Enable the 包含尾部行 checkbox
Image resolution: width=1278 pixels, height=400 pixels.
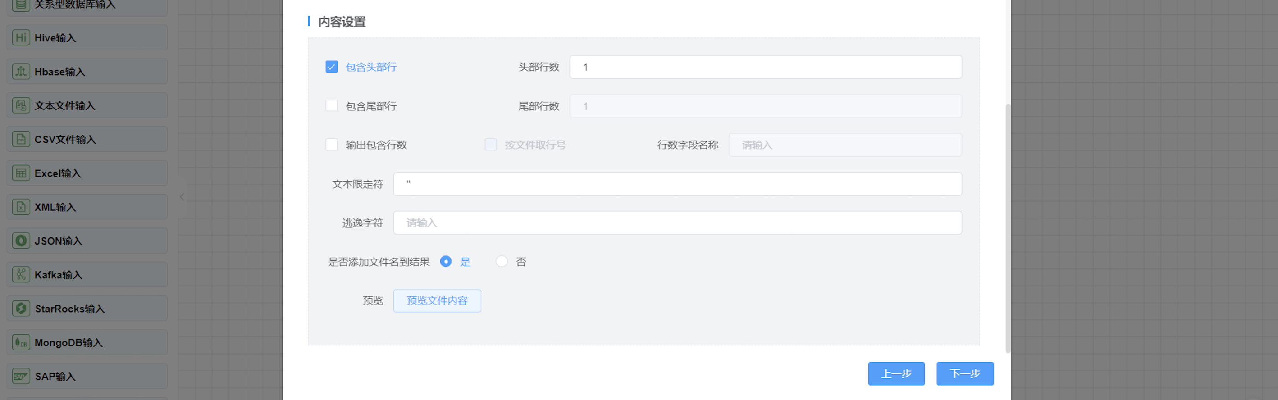pyautogui.click(x=331, y=106)
